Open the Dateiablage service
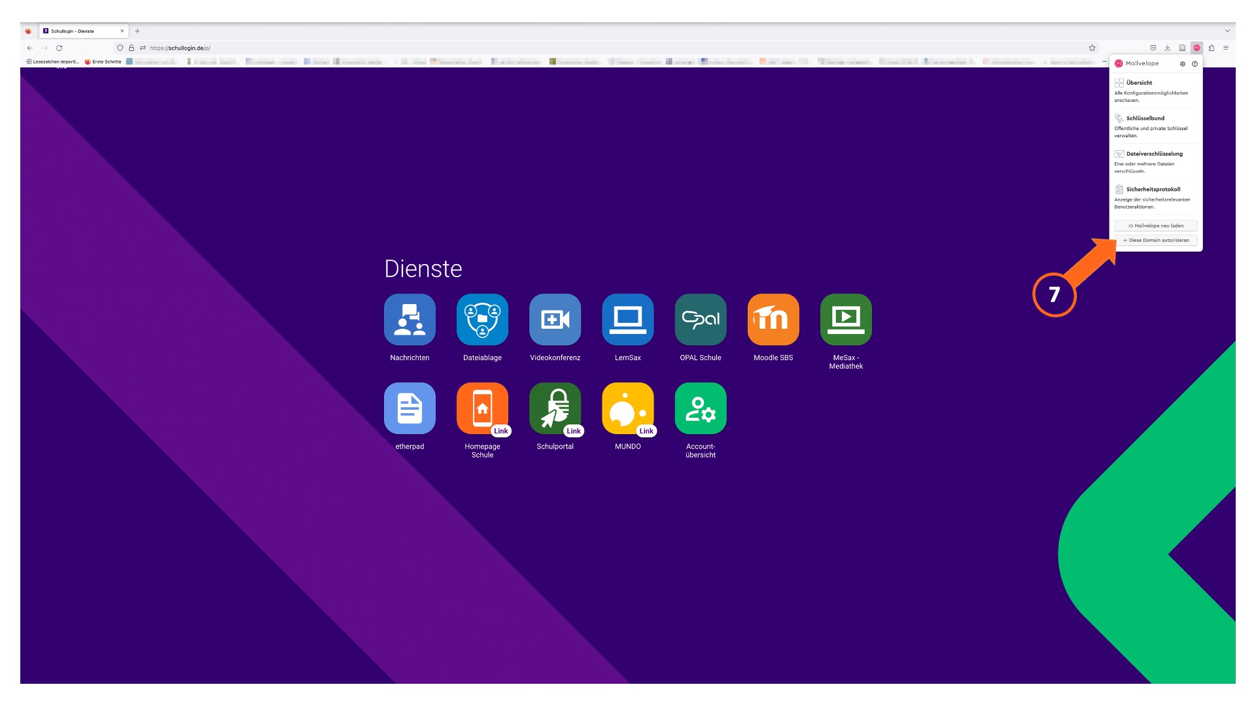The image size is (1256, 706). tap(482, 320)
